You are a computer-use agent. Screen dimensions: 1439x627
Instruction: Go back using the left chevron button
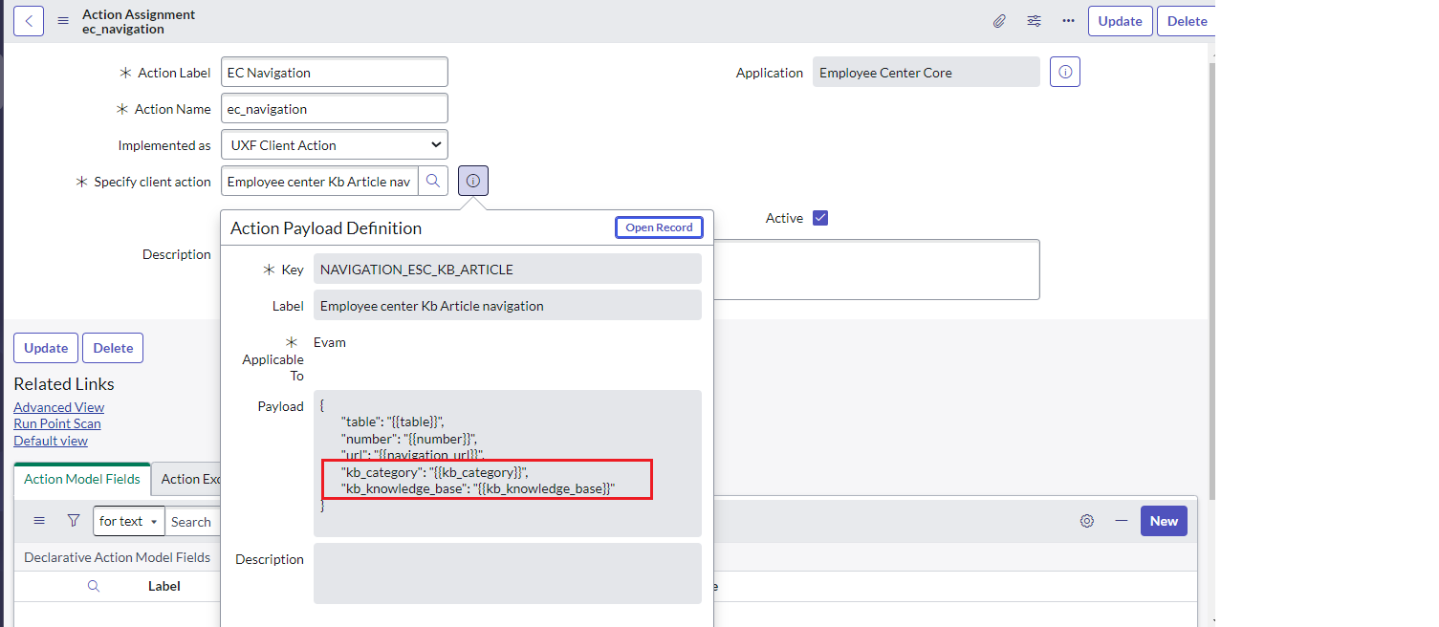click(x=29, y=21)
